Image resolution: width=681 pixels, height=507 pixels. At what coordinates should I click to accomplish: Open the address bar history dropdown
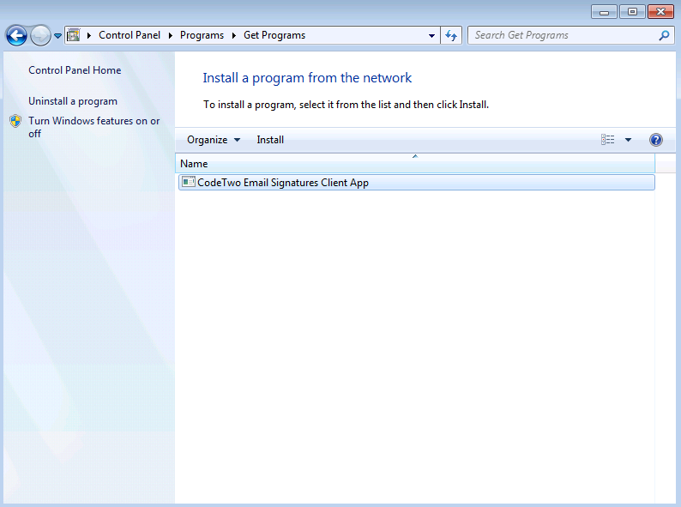pyautogui.click(x=431, y=36)
